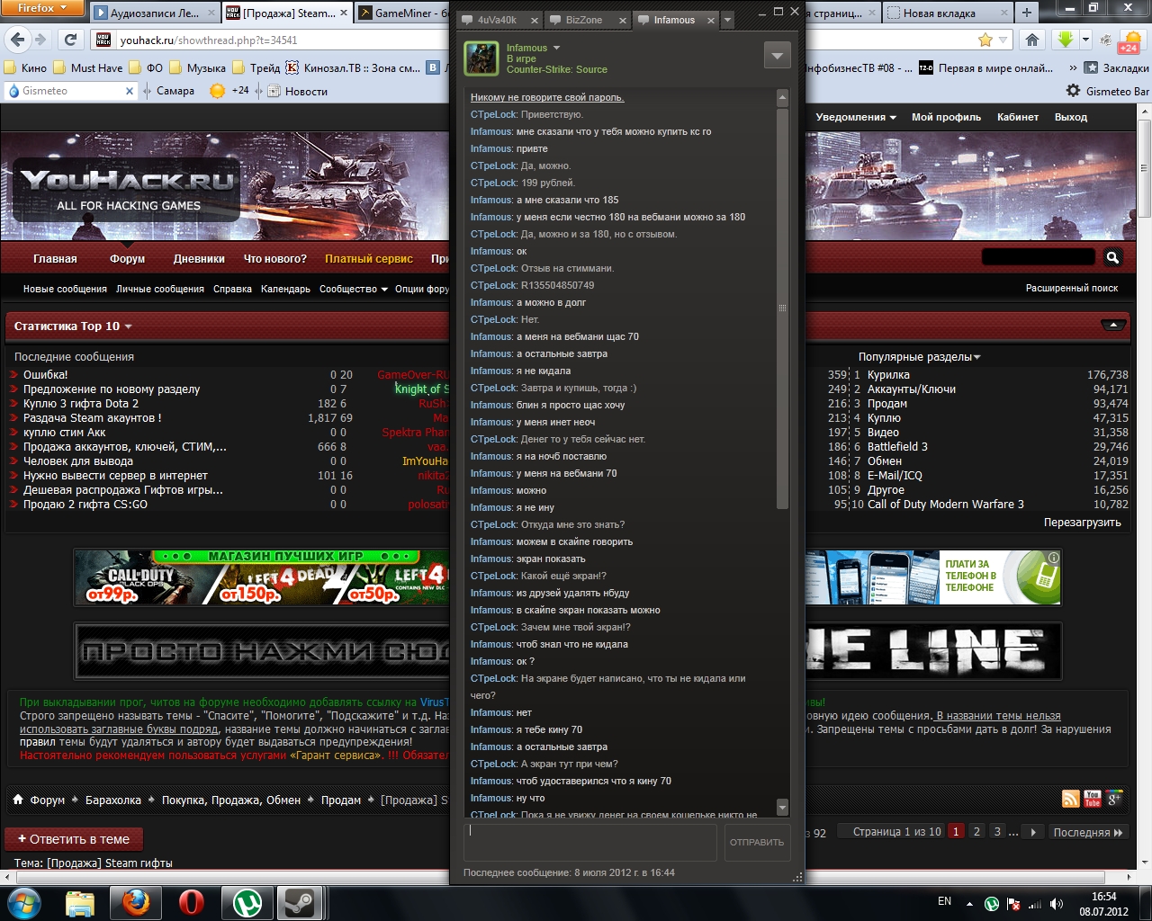Click the volume icon in system tray

point(1057,904)
